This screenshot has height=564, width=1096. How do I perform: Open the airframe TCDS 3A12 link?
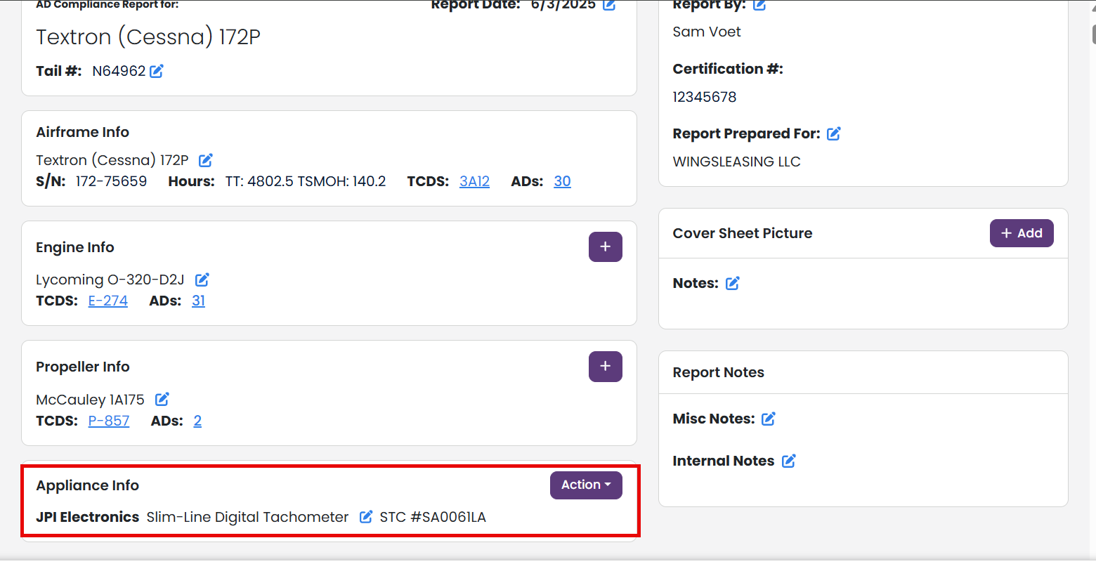[475, 181]
